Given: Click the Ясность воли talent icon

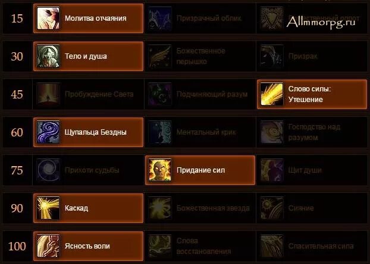Looking at the screenshot, I should pyautogui.click(x=48, y=246).
